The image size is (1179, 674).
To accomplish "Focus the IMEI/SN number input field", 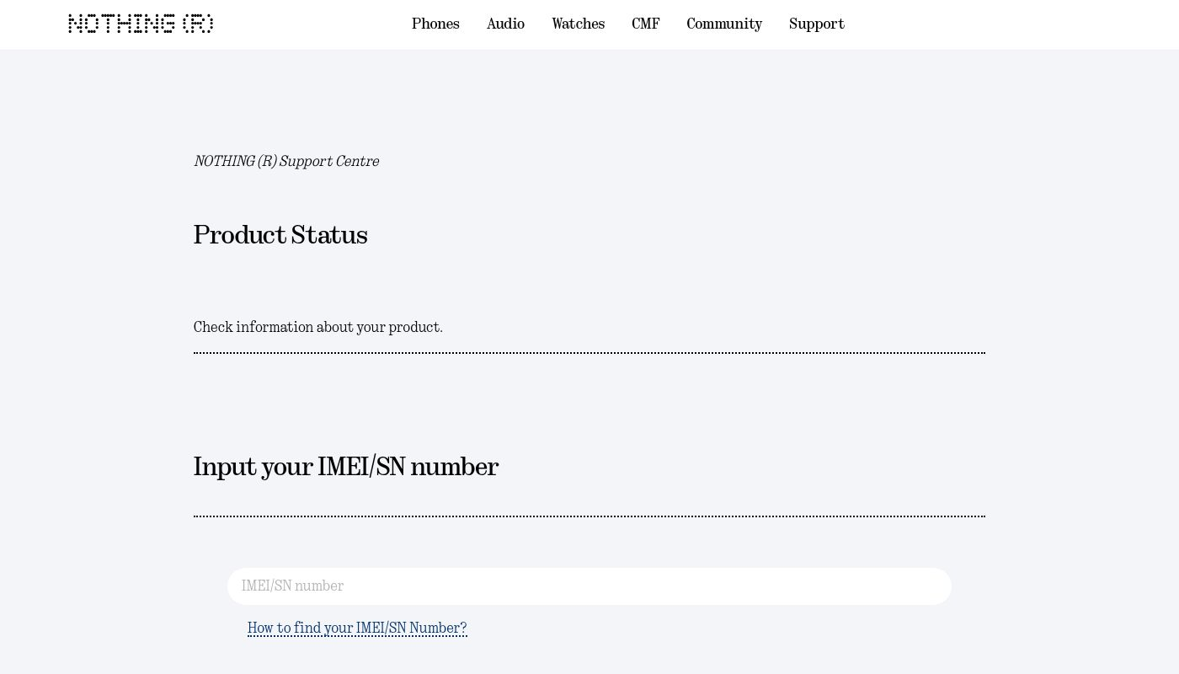I will point(589,586).
